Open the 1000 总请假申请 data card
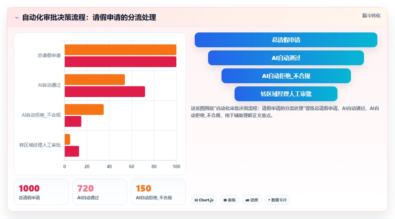 pyautogui.click(x=41, y=192)
